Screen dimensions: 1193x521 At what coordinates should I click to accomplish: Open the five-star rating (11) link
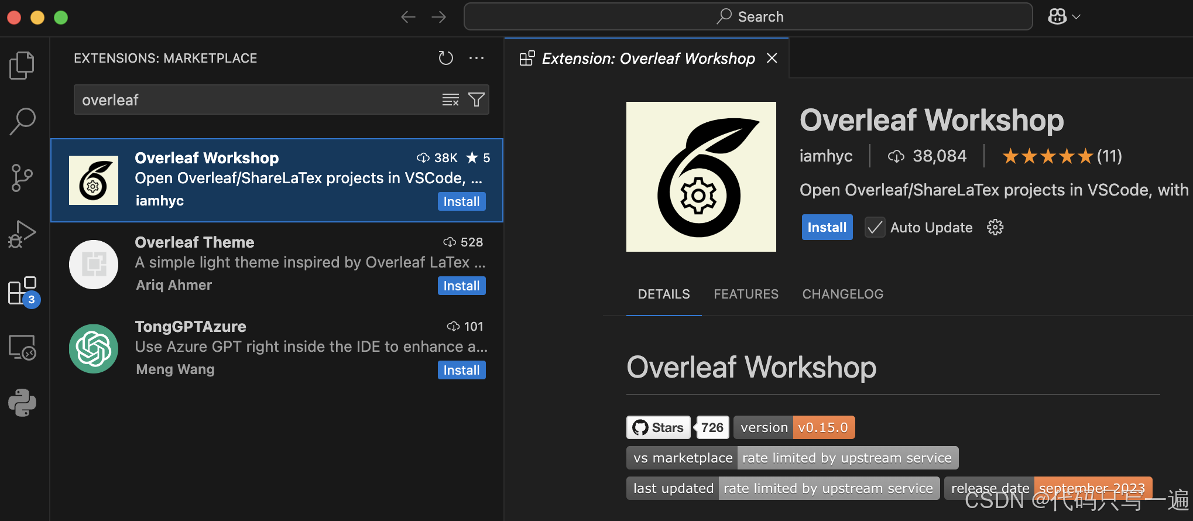[1062, 156]
